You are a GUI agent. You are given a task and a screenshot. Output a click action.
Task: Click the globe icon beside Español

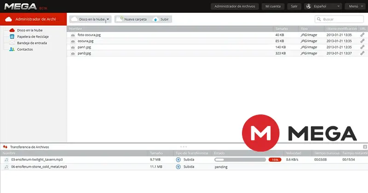309,6
